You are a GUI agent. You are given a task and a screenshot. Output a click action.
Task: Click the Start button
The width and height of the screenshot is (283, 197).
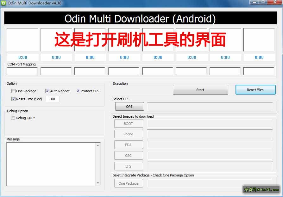200,90
